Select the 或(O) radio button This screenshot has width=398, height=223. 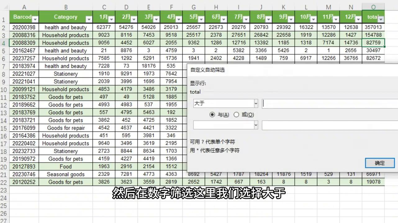[x=236, y=115]
